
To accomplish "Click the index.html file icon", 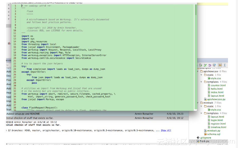I will point(209,92).
